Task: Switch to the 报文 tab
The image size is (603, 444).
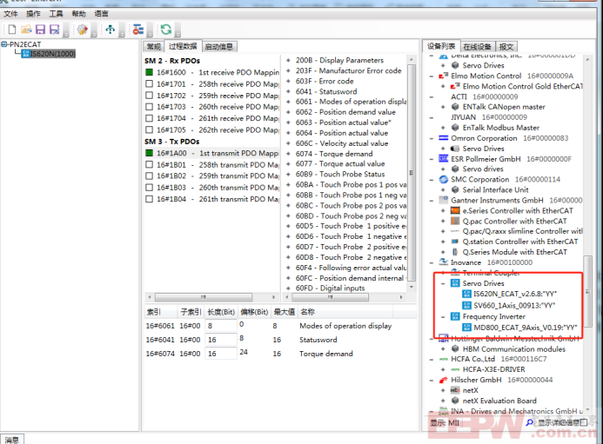Action: click(506, 46)
